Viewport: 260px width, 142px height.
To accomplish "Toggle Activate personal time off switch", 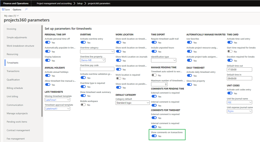I will tap(48, 42).
